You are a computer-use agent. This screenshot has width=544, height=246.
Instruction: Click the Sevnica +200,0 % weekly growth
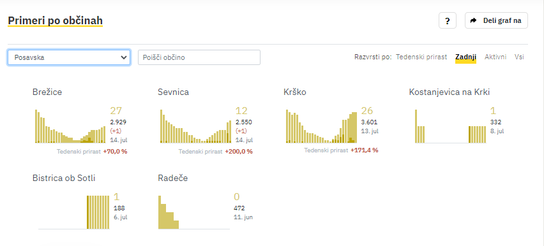point(239,152)
